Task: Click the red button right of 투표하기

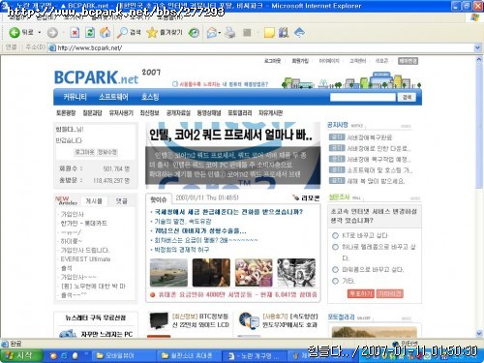Action: tap(389, 293)
